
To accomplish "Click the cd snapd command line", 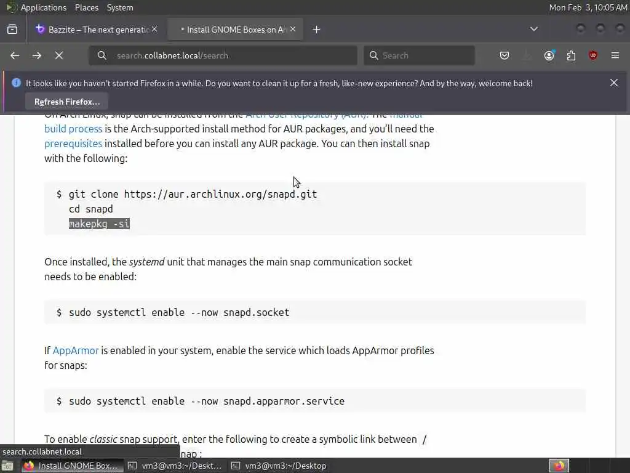I will pos(91,209).
